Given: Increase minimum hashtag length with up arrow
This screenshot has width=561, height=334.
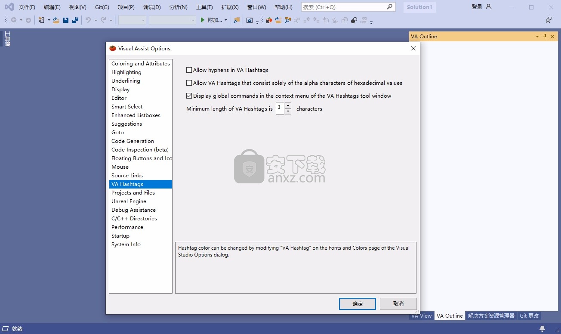Looking at the screenshot, I should [288, 105].
